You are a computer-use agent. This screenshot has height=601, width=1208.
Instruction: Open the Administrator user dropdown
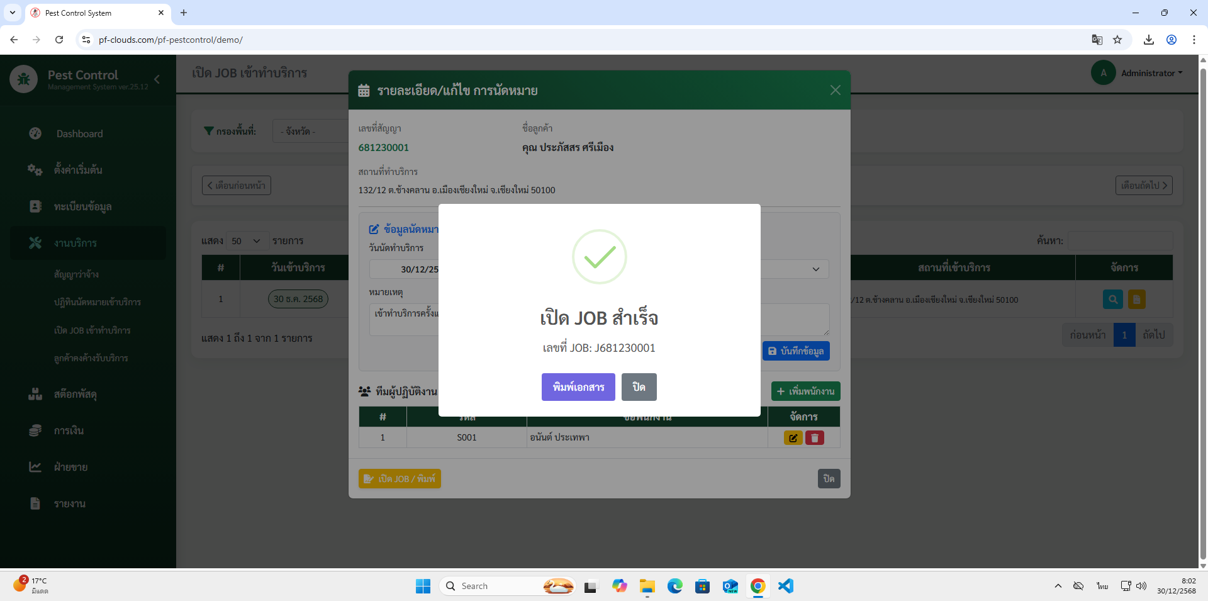click(x=1151, y=73)
